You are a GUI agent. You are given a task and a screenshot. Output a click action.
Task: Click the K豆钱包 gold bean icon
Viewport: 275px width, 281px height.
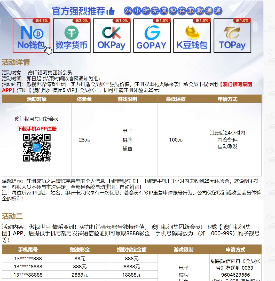192,36
